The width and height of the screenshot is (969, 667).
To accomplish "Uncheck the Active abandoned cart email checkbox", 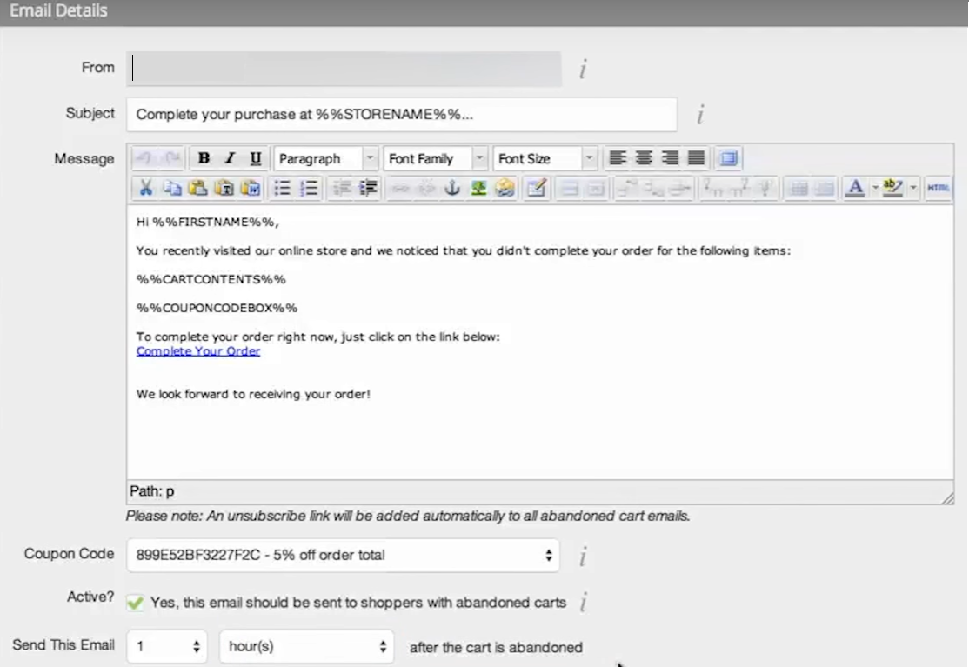I will 136,603.
